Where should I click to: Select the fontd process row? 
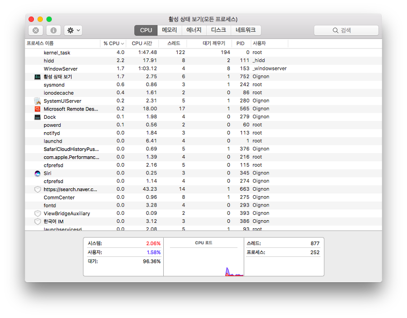pos(203,205)
